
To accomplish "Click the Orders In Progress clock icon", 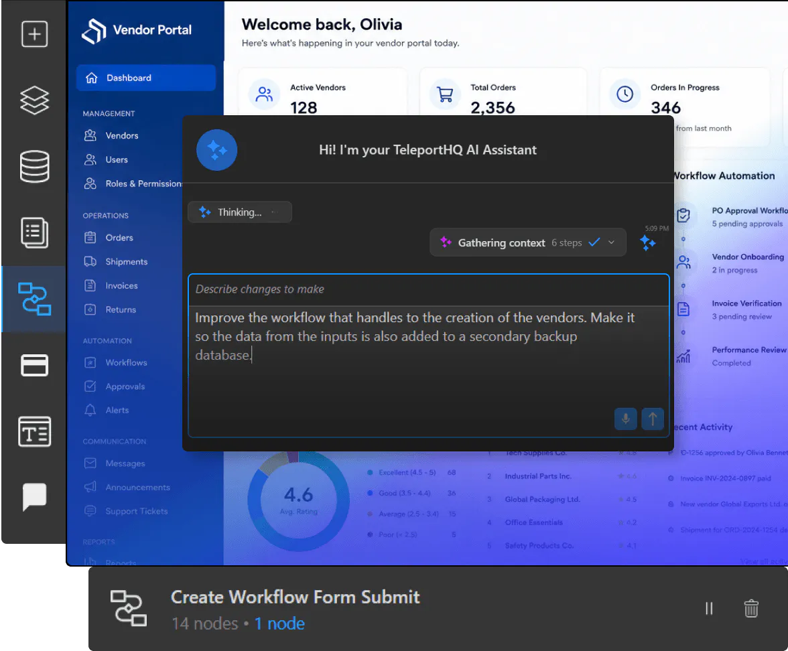I will (625, 94).
